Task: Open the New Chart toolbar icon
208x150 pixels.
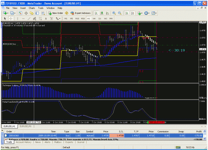Action: click(x=5, y=13)
